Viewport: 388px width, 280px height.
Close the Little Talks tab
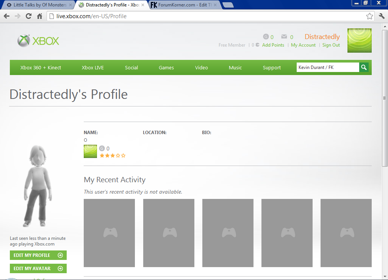click(70, 5)
